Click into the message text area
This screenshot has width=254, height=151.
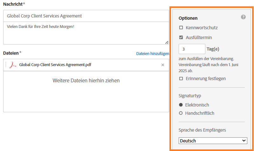point(86,33)
